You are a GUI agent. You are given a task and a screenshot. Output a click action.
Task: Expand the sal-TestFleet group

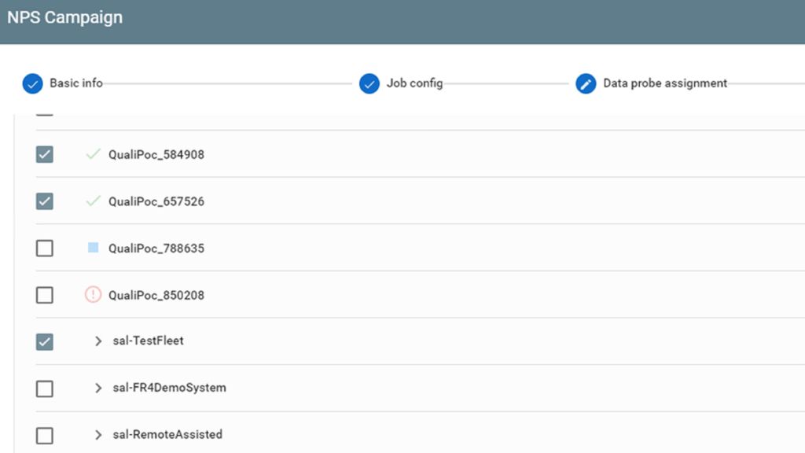tap(97, 341)
